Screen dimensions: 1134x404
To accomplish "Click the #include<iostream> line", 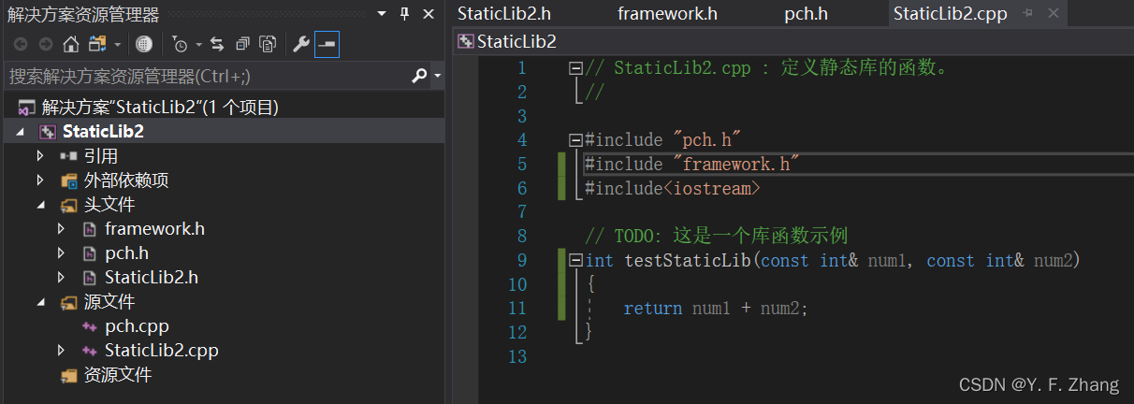I will coord(673,189).
